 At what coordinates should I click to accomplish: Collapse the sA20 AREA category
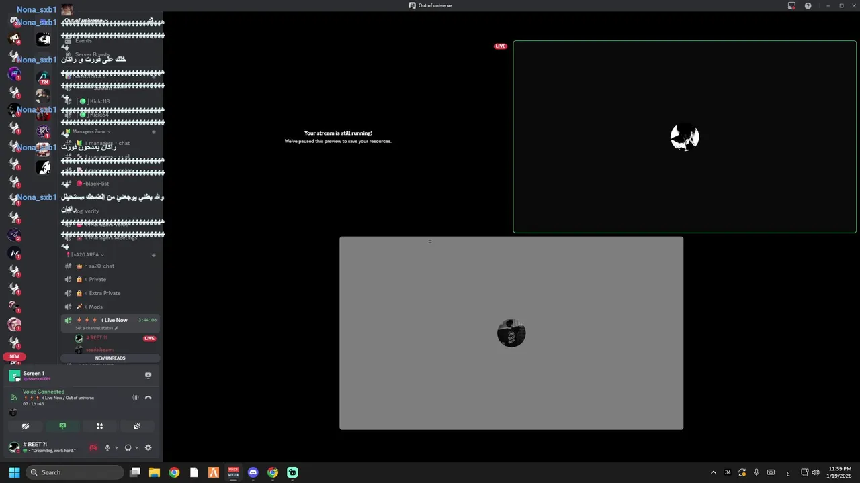coord(85,255)
